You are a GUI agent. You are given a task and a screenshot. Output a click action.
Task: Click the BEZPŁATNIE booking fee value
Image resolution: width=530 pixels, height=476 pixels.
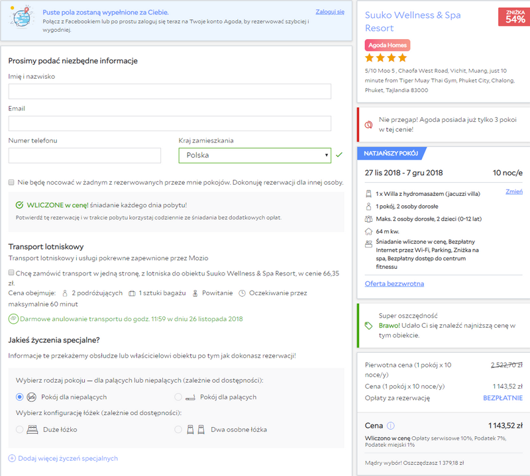503,398
